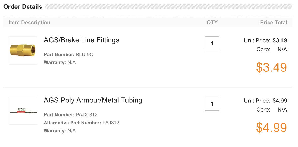The width and height of the screenshot is (298, 147).
Task: Click the QTY column header
Action: (212, 23)
